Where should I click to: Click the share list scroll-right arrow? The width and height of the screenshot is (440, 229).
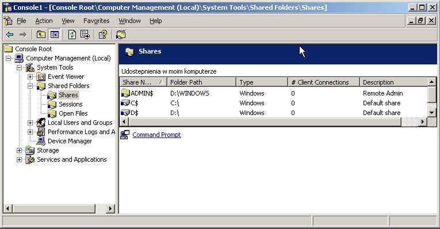pos(422,122)
